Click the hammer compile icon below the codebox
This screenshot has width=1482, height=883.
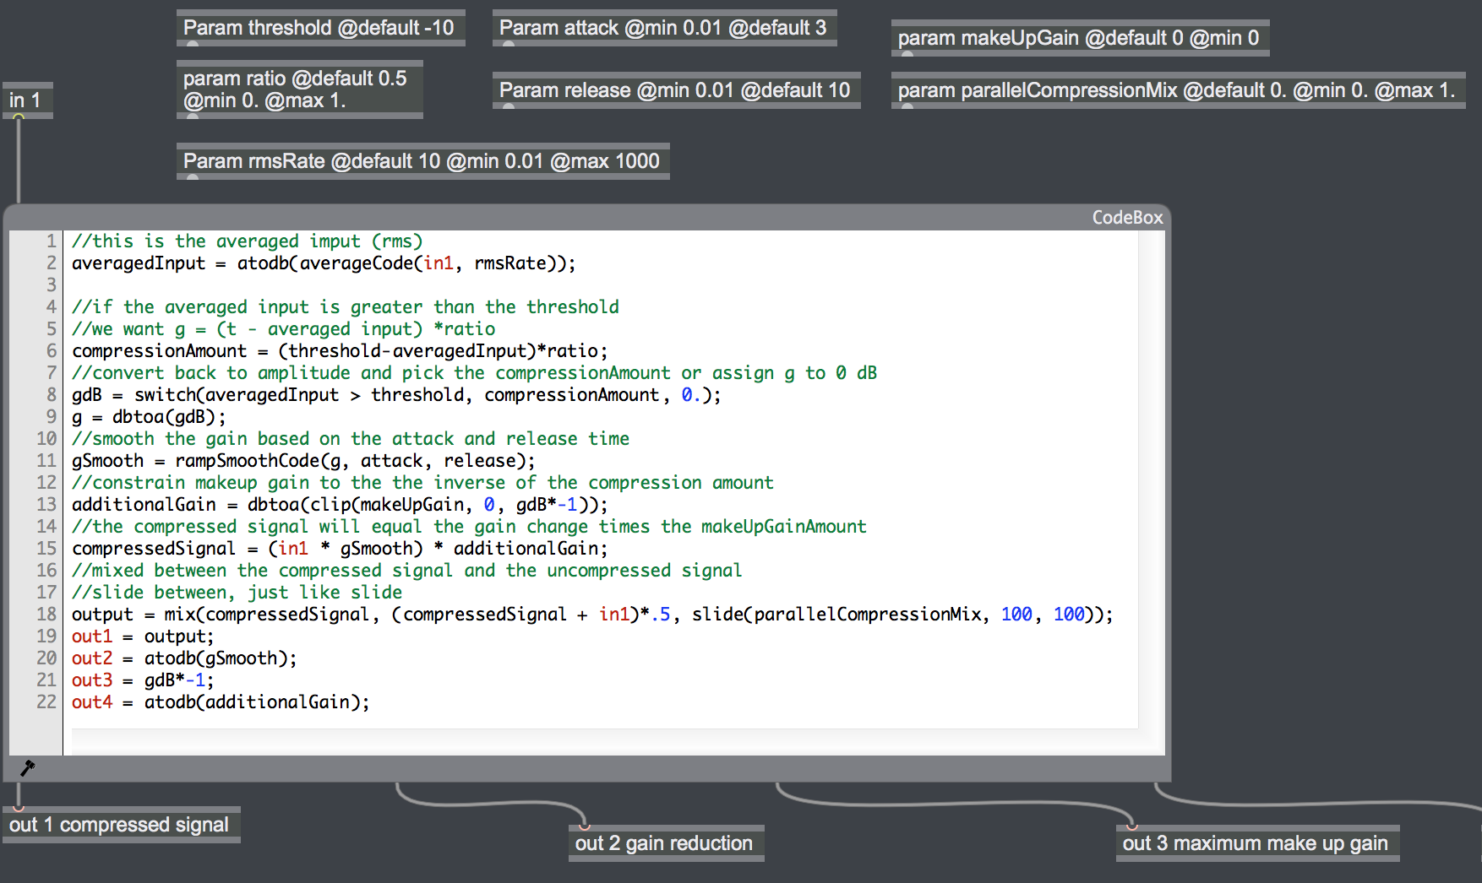tap(27, 767)
